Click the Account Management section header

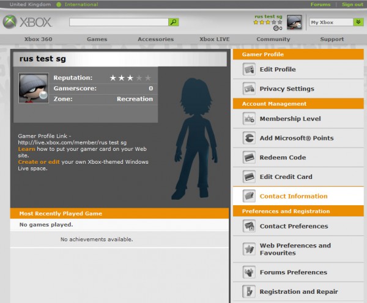pos(298,104)
